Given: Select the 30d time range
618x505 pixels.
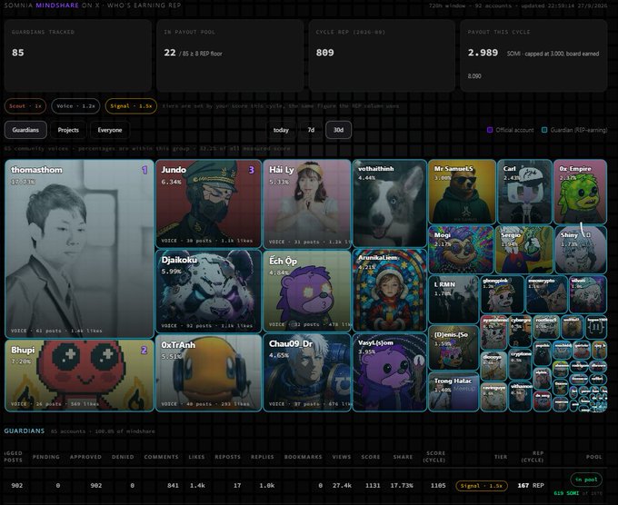Looking at the screenshot, I should [339, 130].
